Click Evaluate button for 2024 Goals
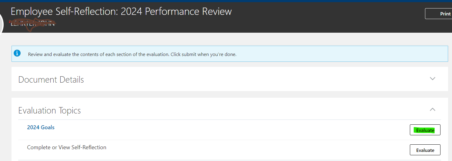This screenshot has height=161, width=452. point(425,130)
